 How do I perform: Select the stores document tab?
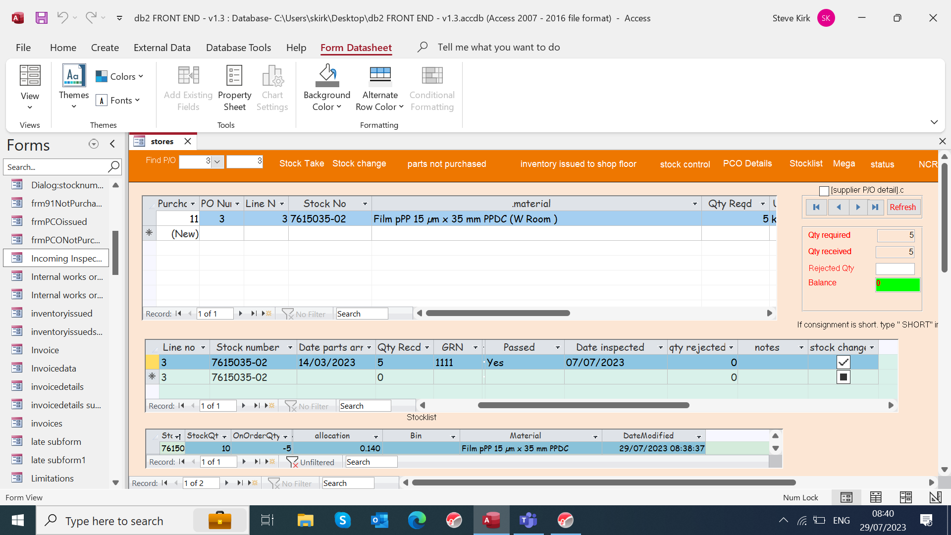coord(162,142)
